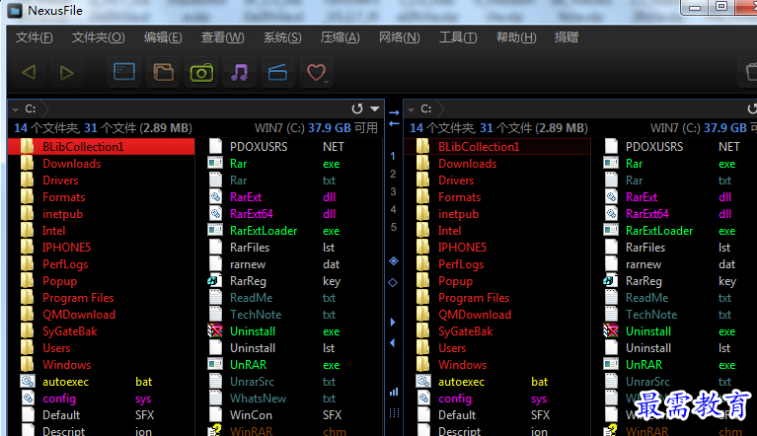
Task: Open the music note toolbar icon
Action: coord(240,72)
